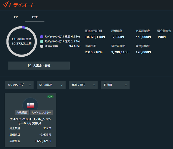Click the +650,324円 実現損益 value

43,141
